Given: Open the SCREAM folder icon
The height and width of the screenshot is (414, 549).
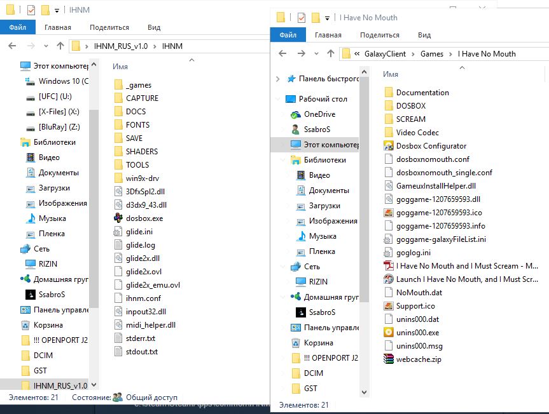Looking at the screenshot, I should (389, 119).
